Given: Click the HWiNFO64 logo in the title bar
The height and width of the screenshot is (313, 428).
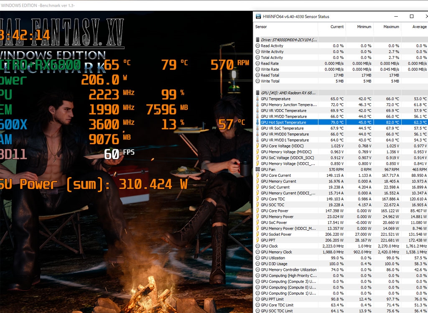Looking at the screenshot, I should [258, 16].
